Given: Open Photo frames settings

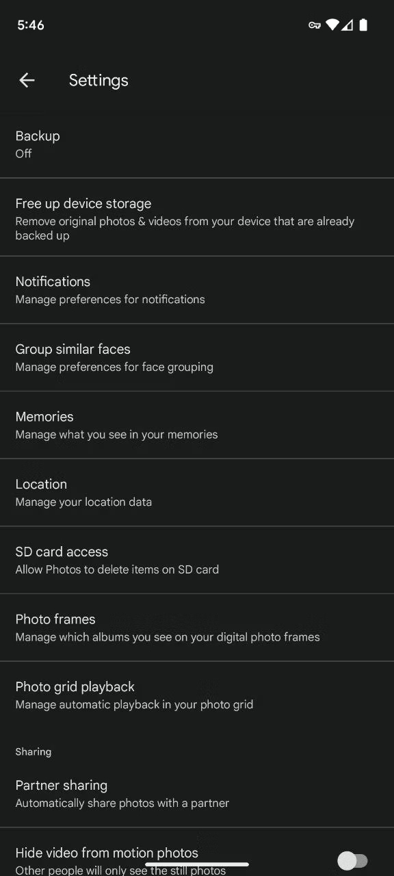Looking at the screenshot, I should [197, 628].
